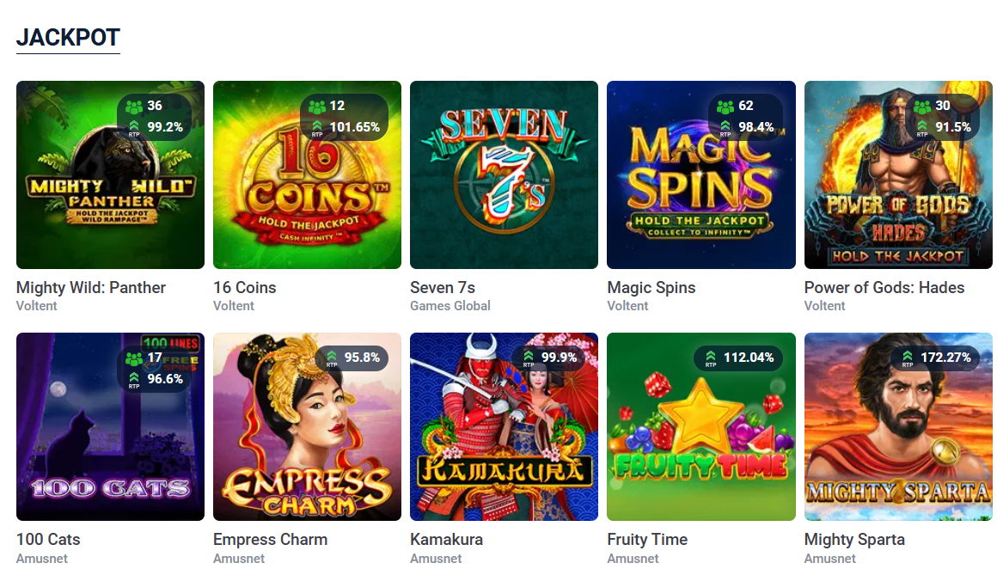Open the Kamakura game thumbnail

click(x=504, y=427)
